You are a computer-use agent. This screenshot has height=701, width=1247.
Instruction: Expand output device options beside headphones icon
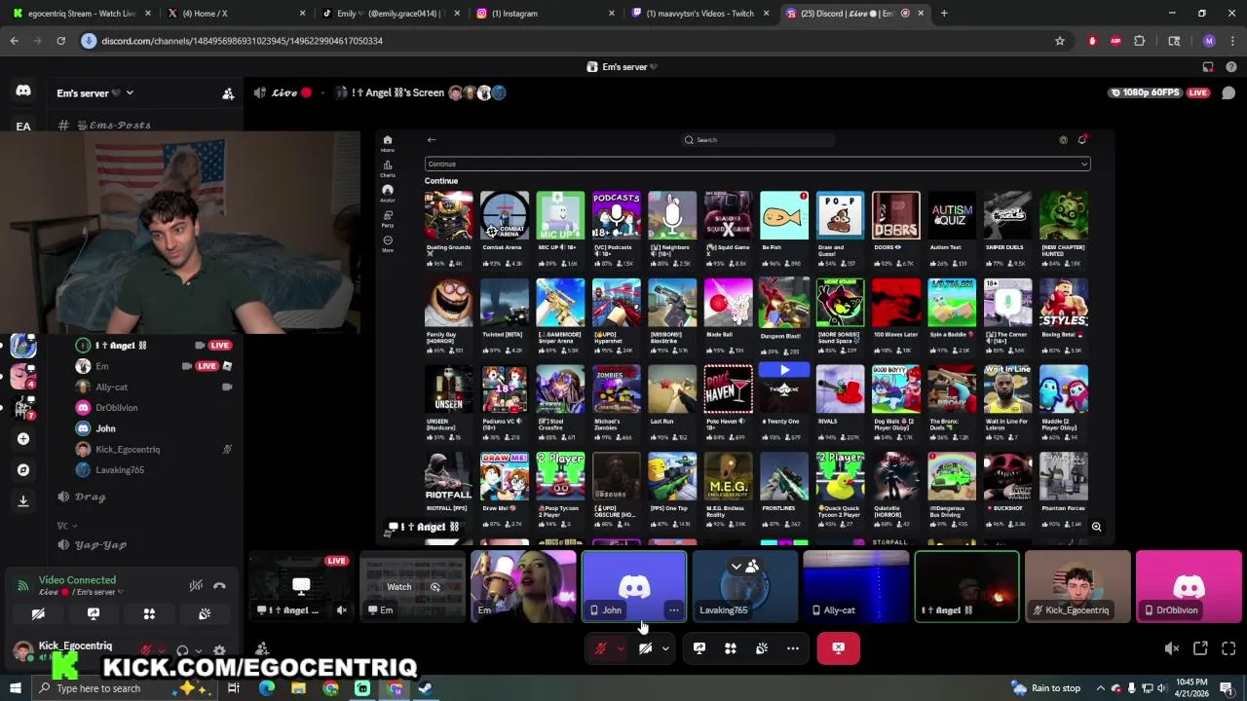pos(199,651)
